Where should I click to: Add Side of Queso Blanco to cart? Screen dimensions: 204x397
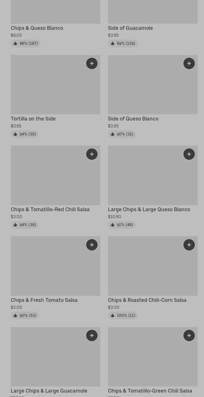pos(189,63)
